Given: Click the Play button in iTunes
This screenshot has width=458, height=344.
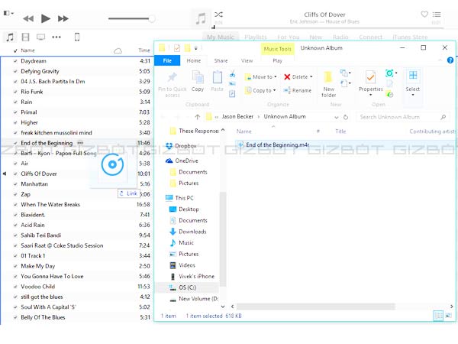Looking at the screenshot, I should 46,18.
